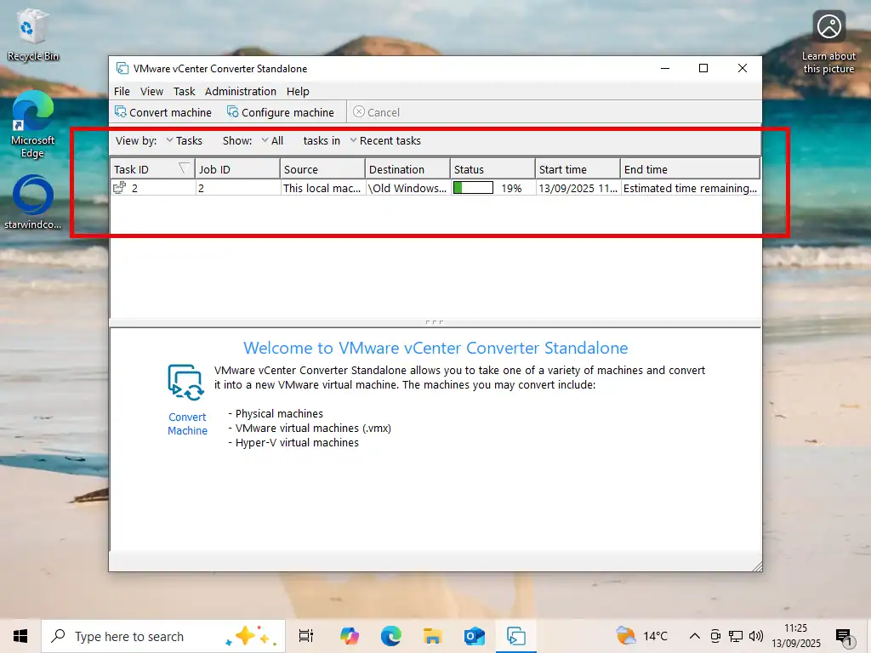The image size is (871, 653).
Task: Open the notification center icon
Action: pyautogui.click(x=845, y=636)
